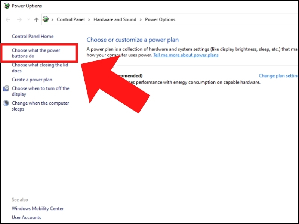Click the moon icon beside computer sleeps
The height and width of the screenshot is (224, 299).
[6, 103]
